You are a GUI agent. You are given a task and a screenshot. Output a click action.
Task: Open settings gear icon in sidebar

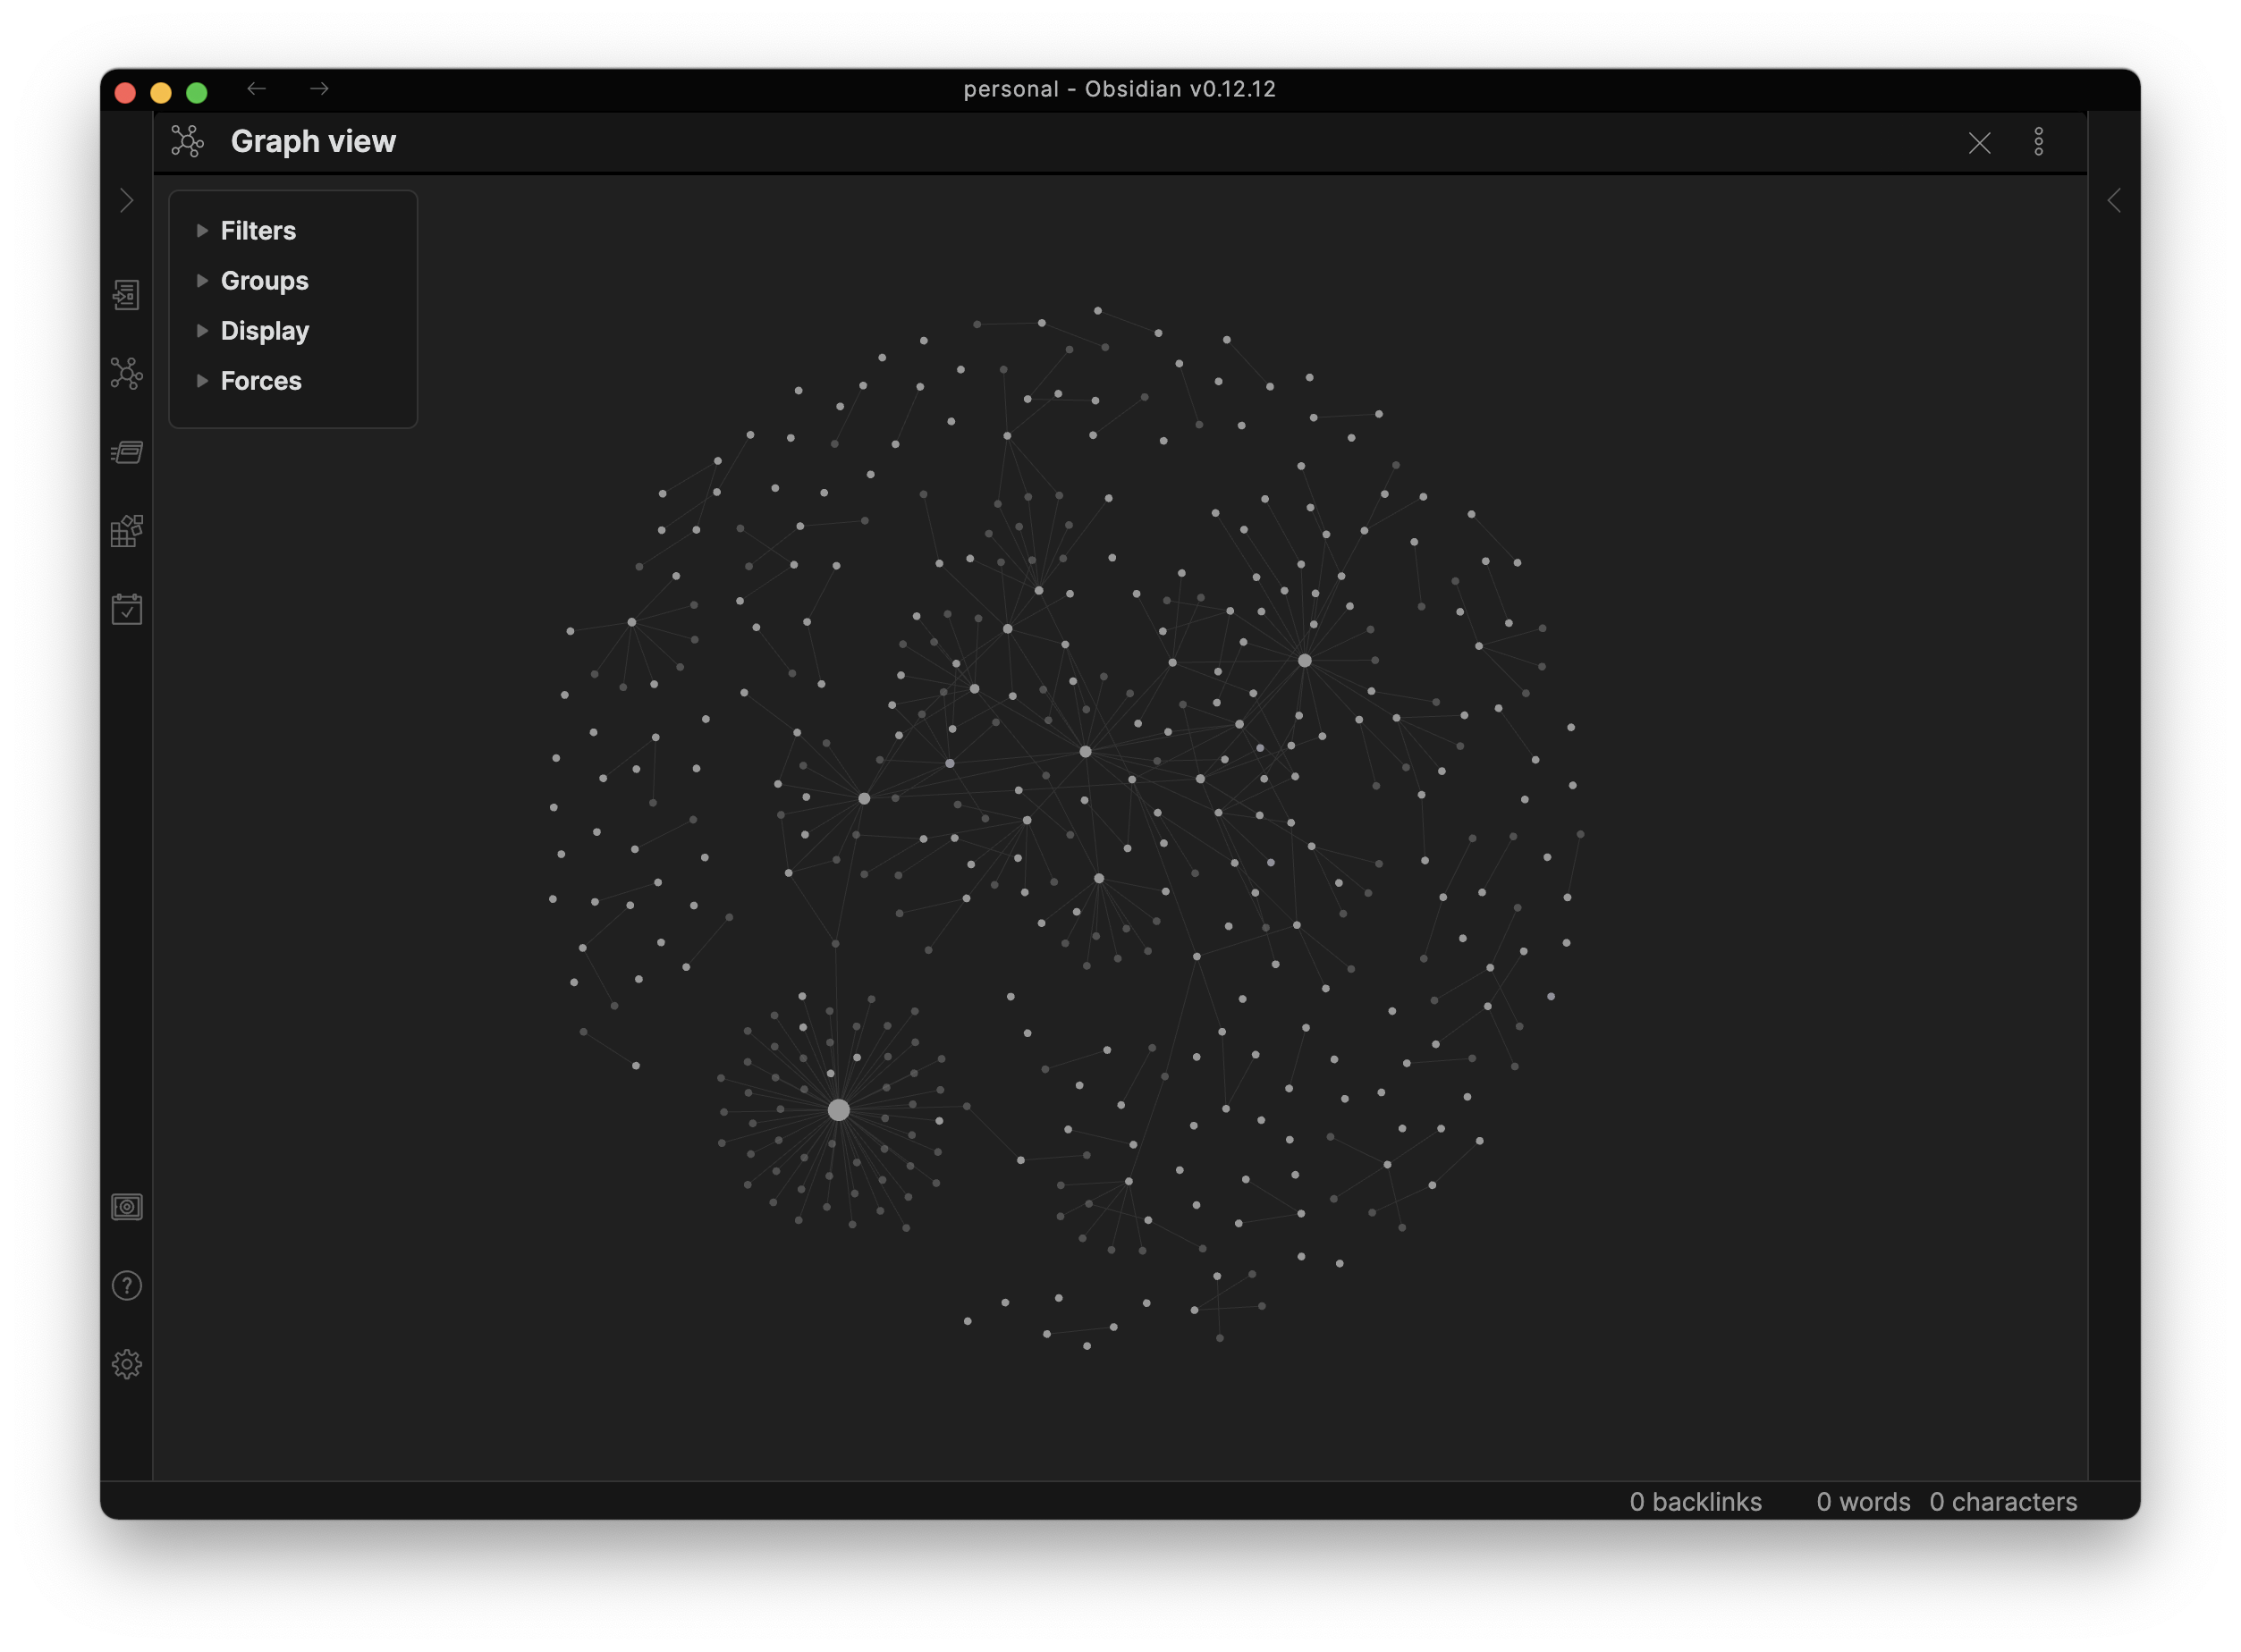[x=126, y=1364]
